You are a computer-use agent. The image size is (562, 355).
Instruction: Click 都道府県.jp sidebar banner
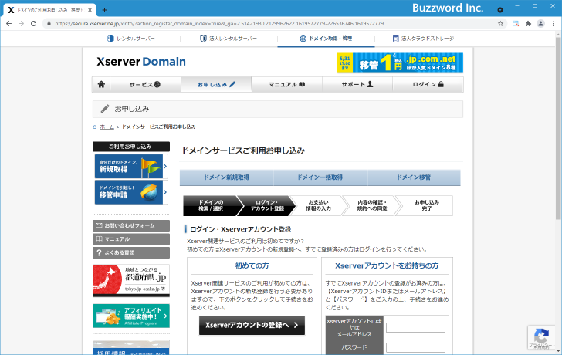pyautogui.click(x=131, y=280)
